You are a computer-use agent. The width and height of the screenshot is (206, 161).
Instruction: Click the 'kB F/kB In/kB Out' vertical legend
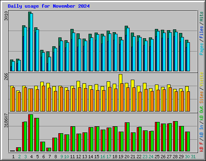point(201,129)
